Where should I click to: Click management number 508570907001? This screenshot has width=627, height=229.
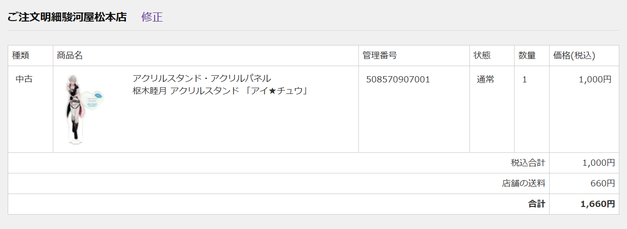pyautogui.click(x=398, y=80)
